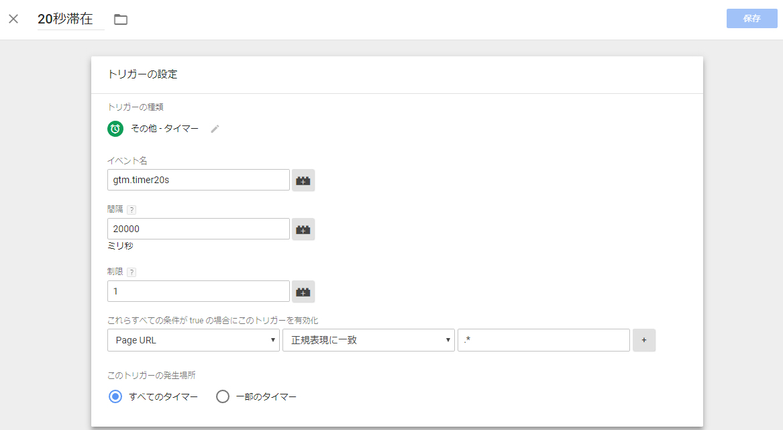Focus the イベント名 field with gtm.timer20s

tap(198, 180)
